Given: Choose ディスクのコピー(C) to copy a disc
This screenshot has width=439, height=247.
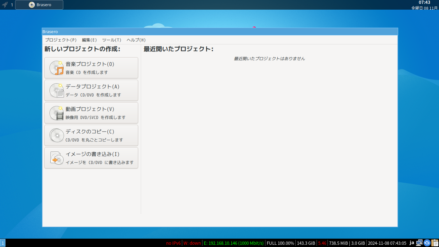Looking at the screenshot, I should click(91, 135).
